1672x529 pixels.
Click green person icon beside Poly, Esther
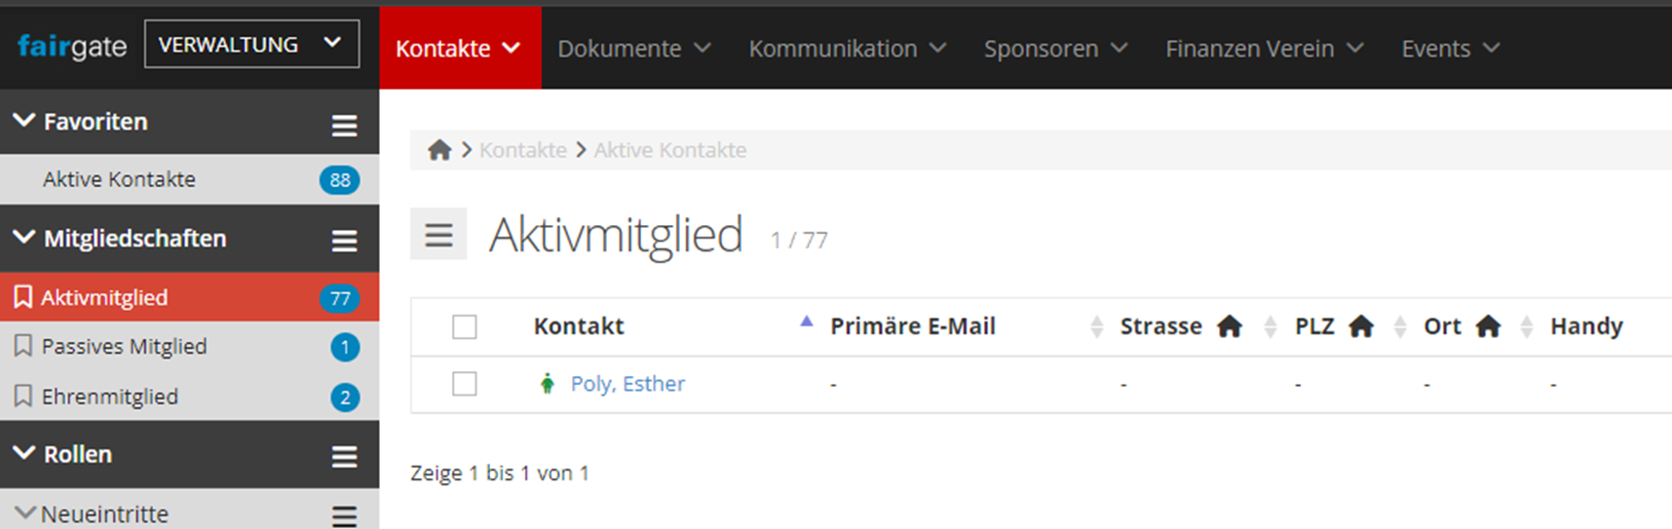(548, 384)
